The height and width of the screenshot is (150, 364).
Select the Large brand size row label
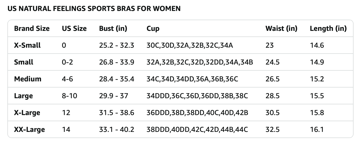point(24,96)
